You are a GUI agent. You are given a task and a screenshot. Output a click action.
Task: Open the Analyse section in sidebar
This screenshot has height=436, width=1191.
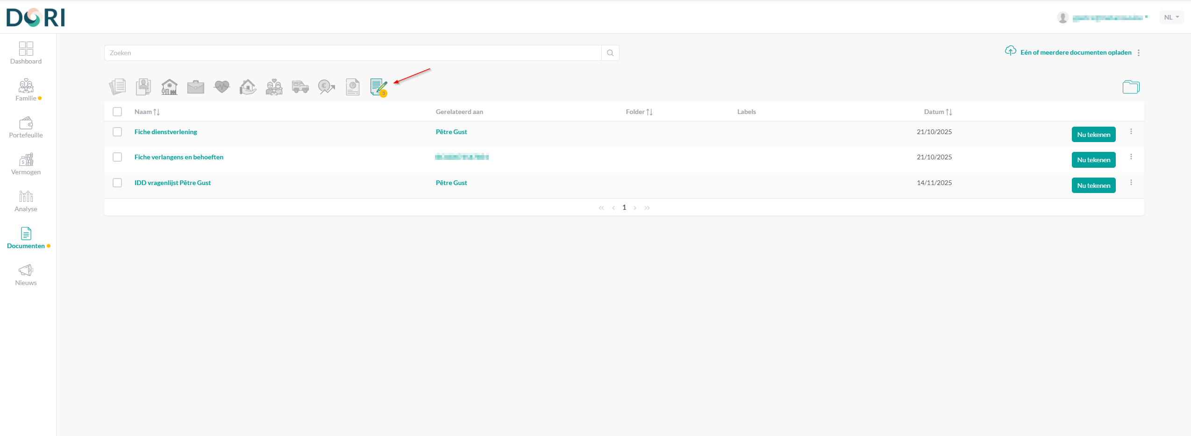tap(26, 201)
